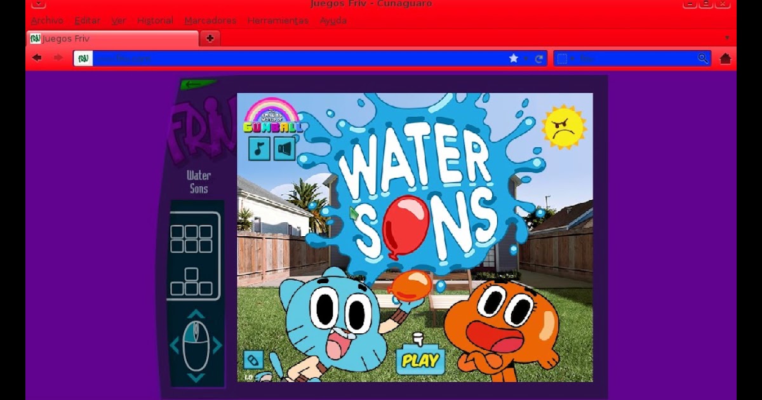Go forward with the browser forward arrow
The width and height of the screenshot is (762, 400).
click(58, 58)
